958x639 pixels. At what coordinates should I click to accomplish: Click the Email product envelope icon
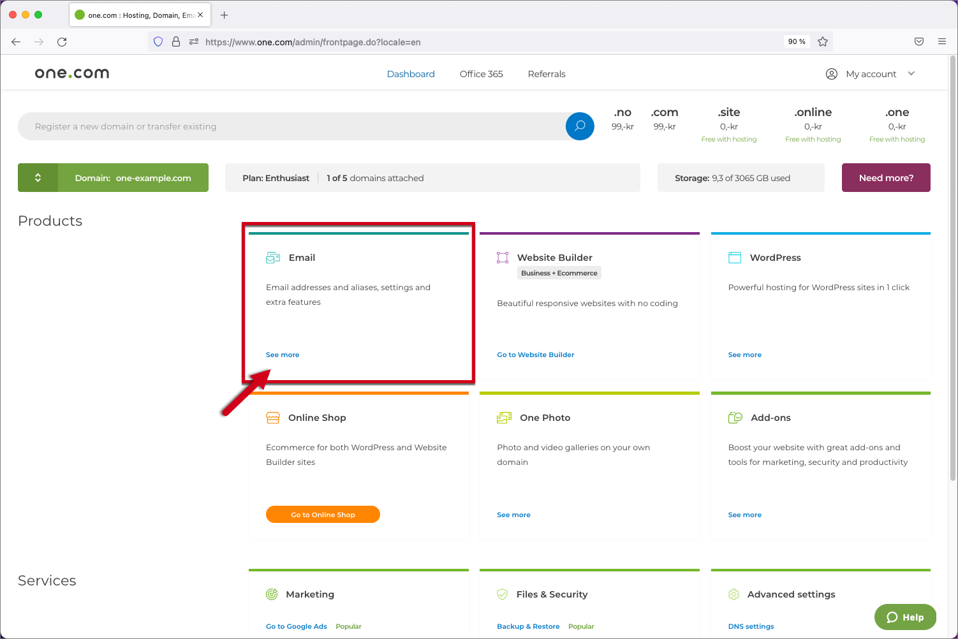point(273,258)
